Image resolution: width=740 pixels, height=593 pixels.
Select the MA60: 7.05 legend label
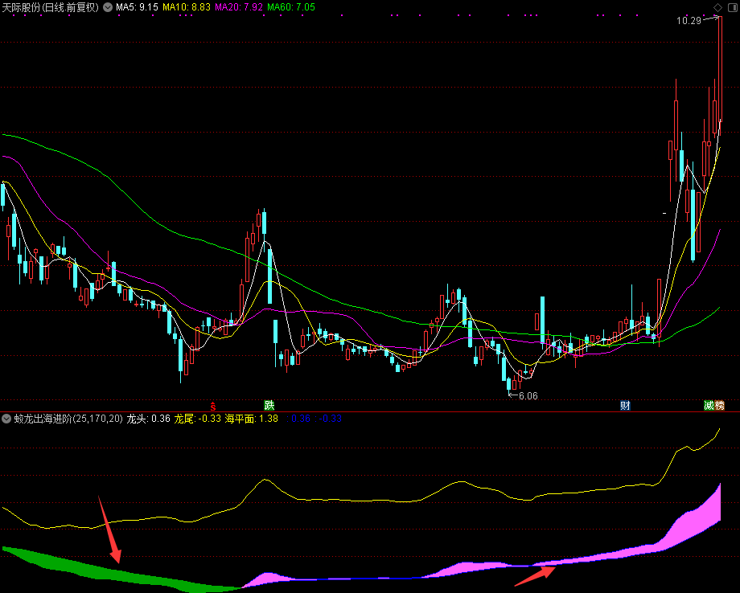click(x=291, y=7)
